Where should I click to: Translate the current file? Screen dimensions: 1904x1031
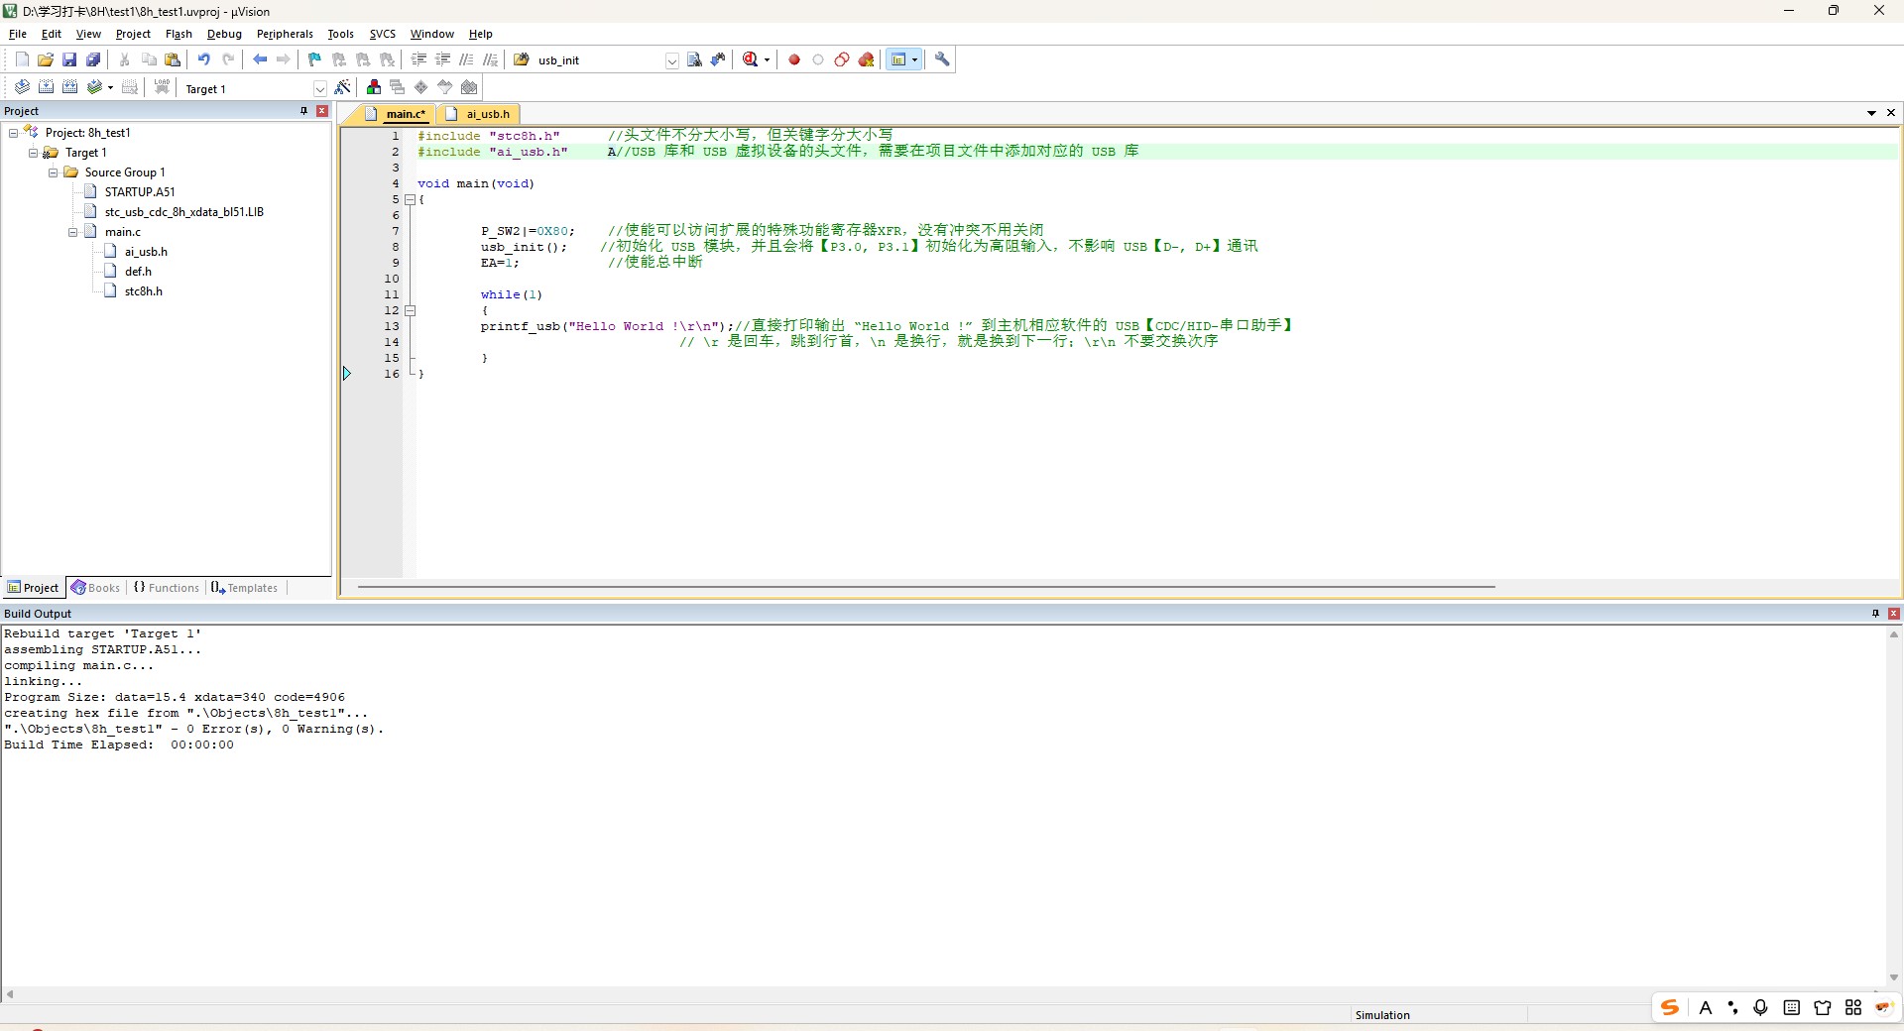point(22,87)
